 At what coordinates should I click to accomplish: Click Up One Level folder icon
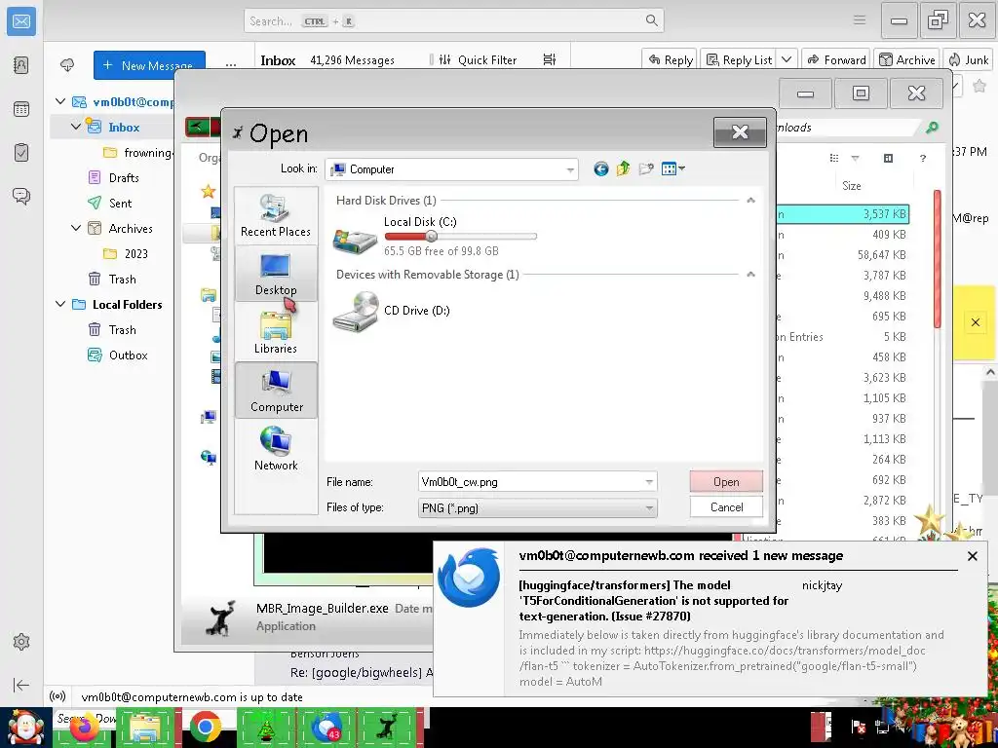pos(623,168)
